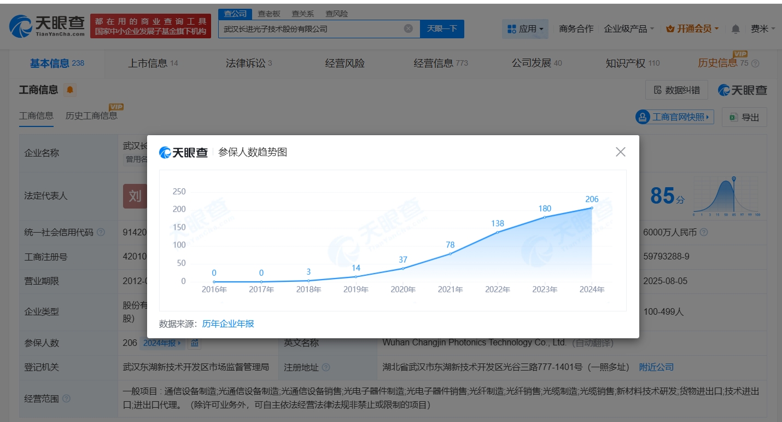Image resolution: width=782 pixels, height=422 pixels.
Task: Go to the 上市信息 tab
Action: 153,63
